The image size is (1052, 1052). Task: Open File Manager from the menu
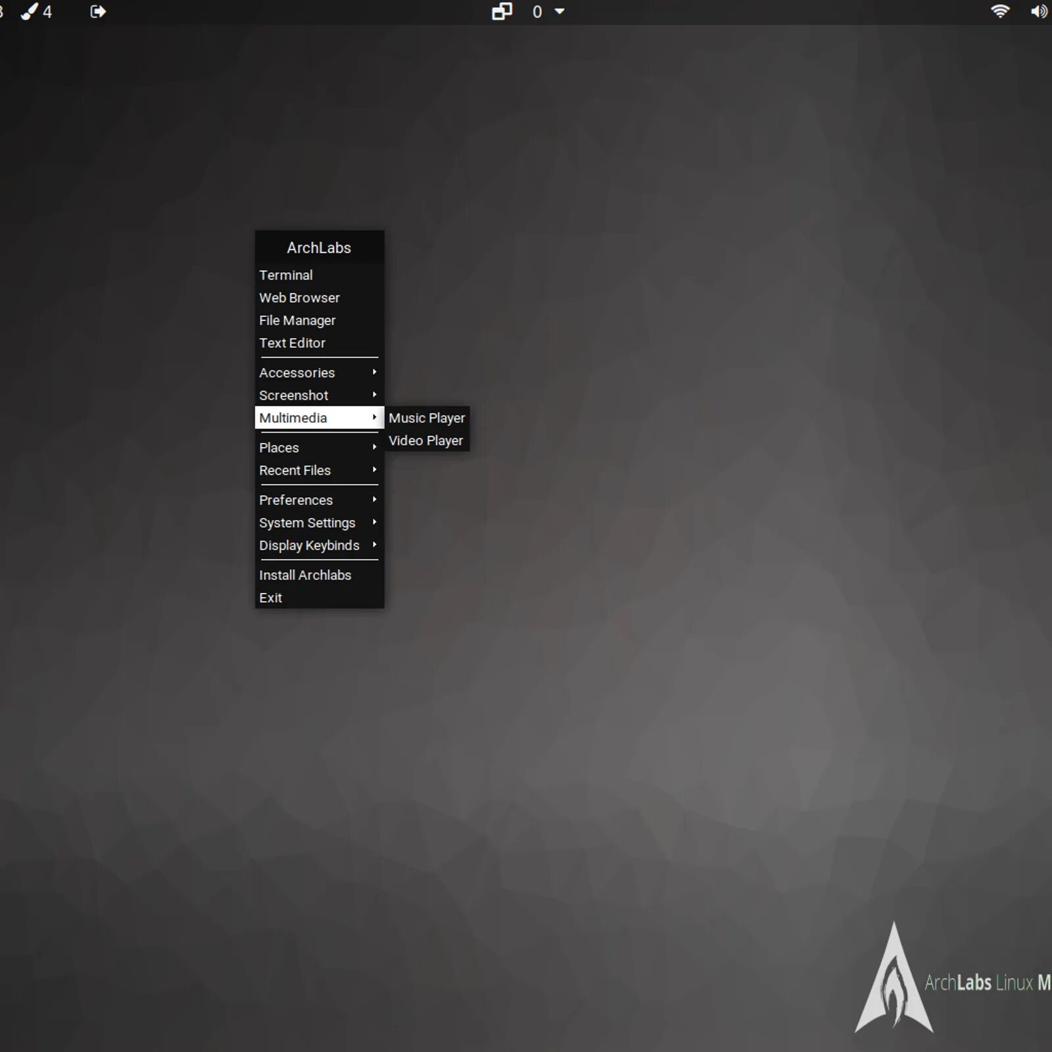[x=320, y=321]
